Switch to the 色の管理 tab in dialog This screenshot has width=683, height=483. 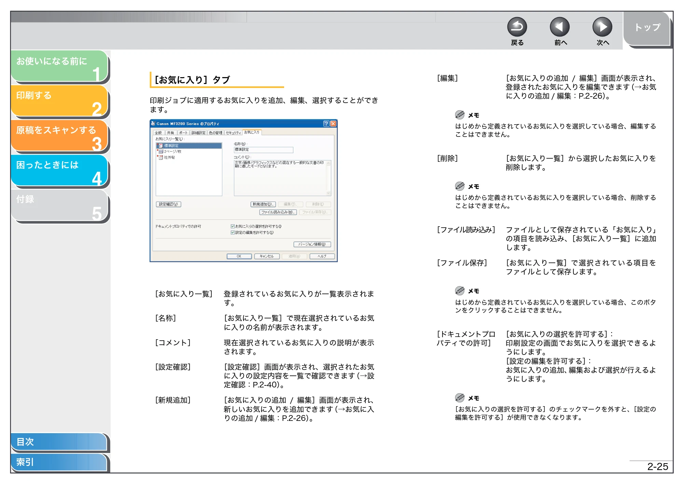coord(215,133)
